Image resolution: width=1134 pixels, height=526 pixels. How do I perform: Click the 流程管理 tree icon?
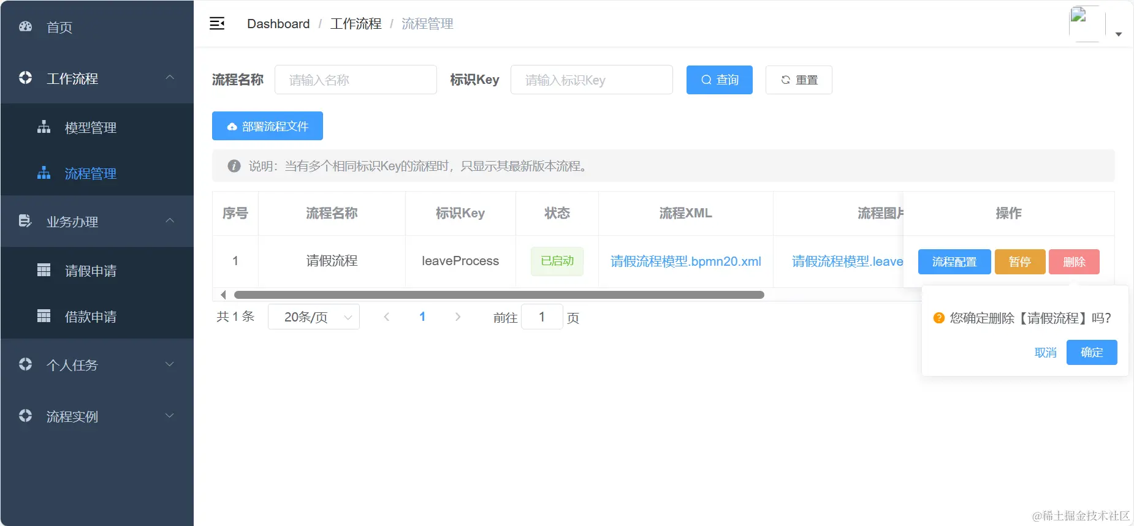coord(44,173)
